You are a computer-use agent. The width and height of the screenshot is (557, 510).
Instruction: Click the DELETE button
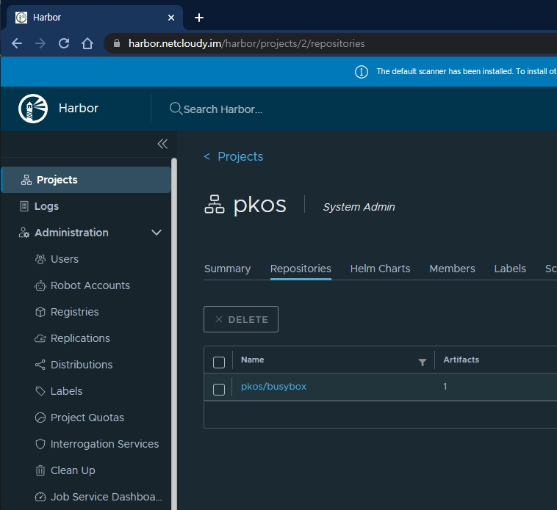click(241, 319)
